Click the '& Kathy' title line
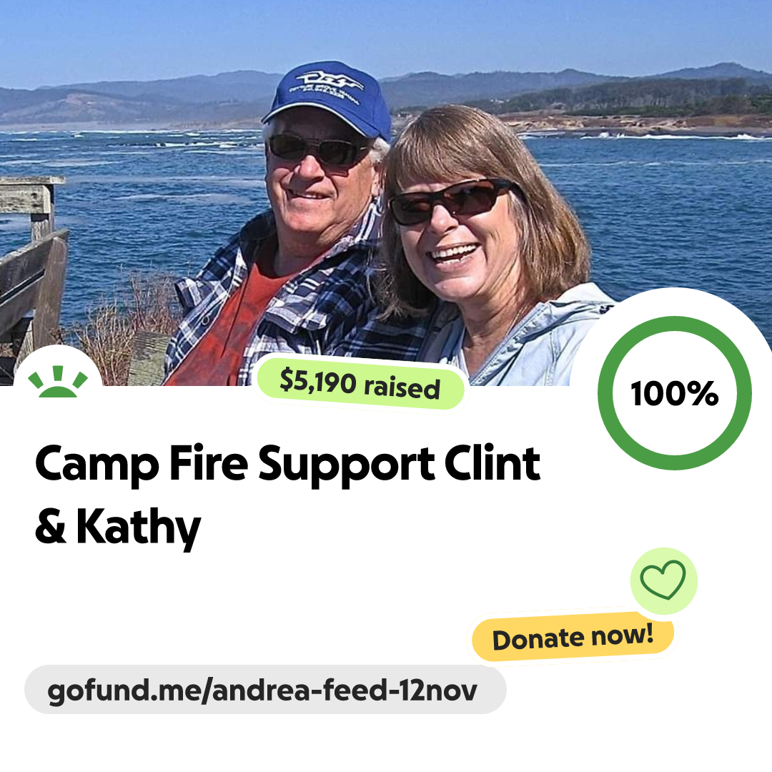772x772 pixels. (118, 527)
